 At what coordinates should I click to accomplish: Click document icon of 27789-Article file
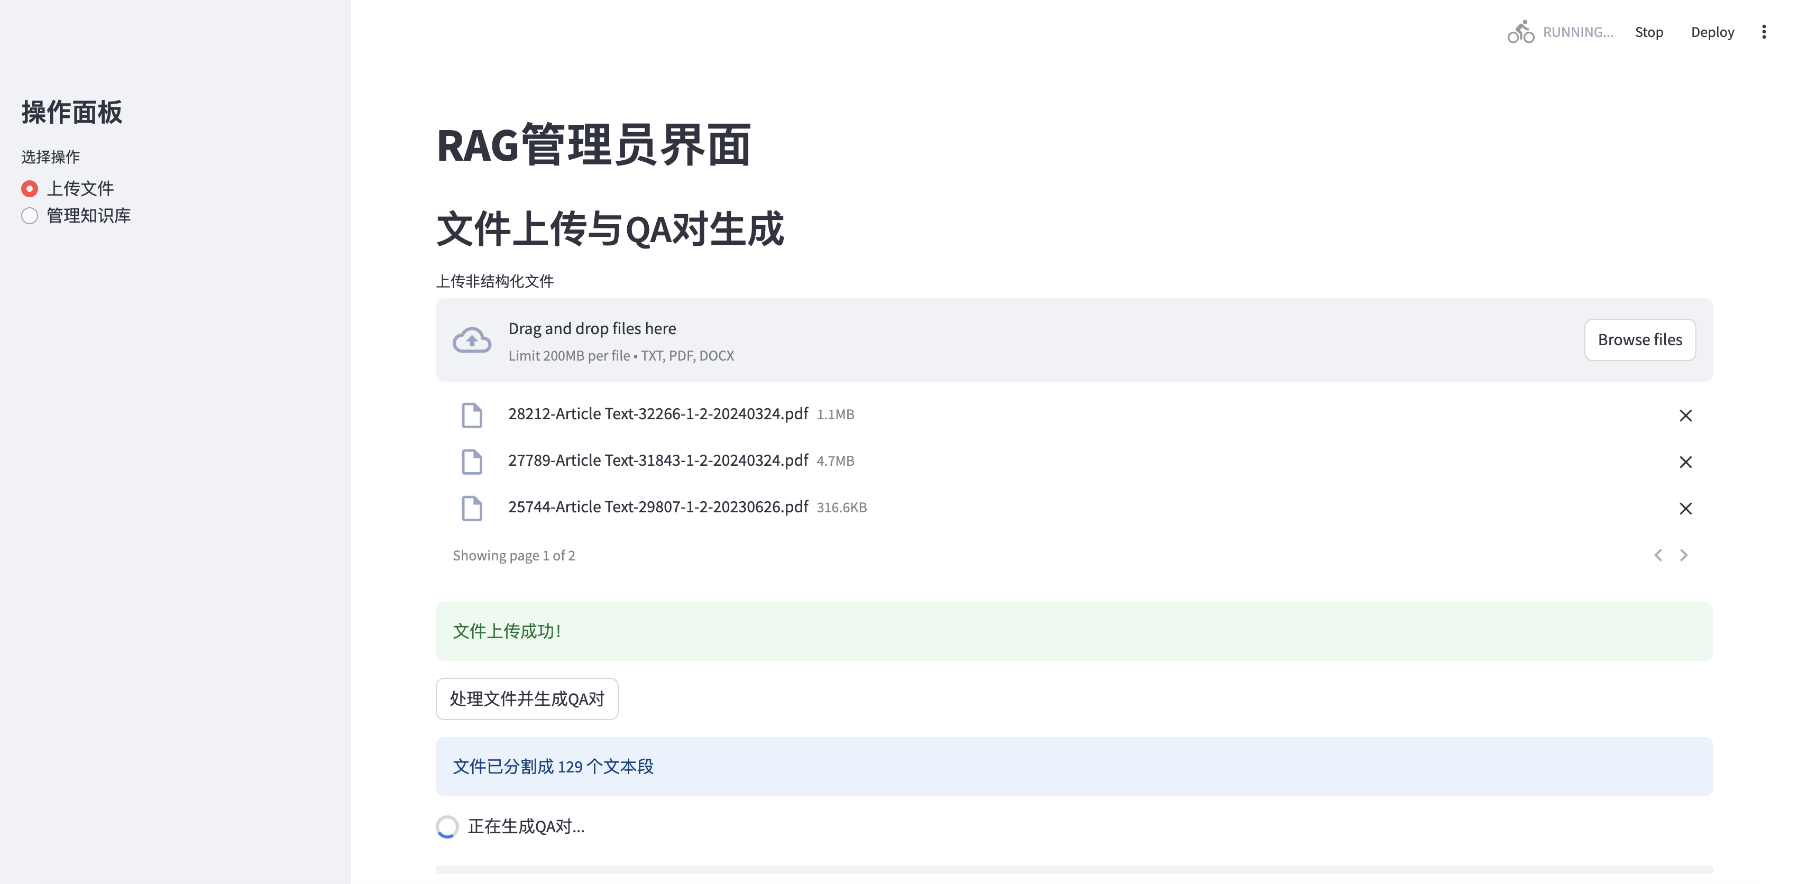472,462
